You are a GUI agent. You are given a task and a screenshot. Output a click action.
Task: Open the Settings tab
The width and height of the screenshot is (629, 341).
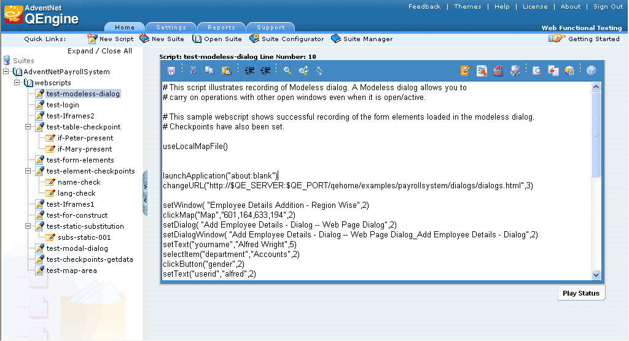(171, 27)
